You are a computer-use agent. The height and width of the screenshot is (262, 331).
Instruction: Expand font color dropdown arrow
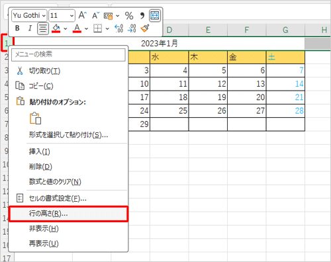86,28
